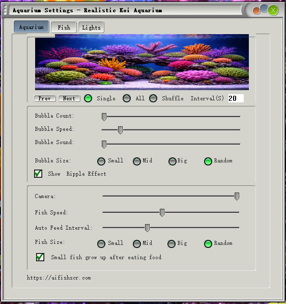Screen dimensions: 286x304
Task: Open the aifishscr.com link
Action: tap(59, 278)
